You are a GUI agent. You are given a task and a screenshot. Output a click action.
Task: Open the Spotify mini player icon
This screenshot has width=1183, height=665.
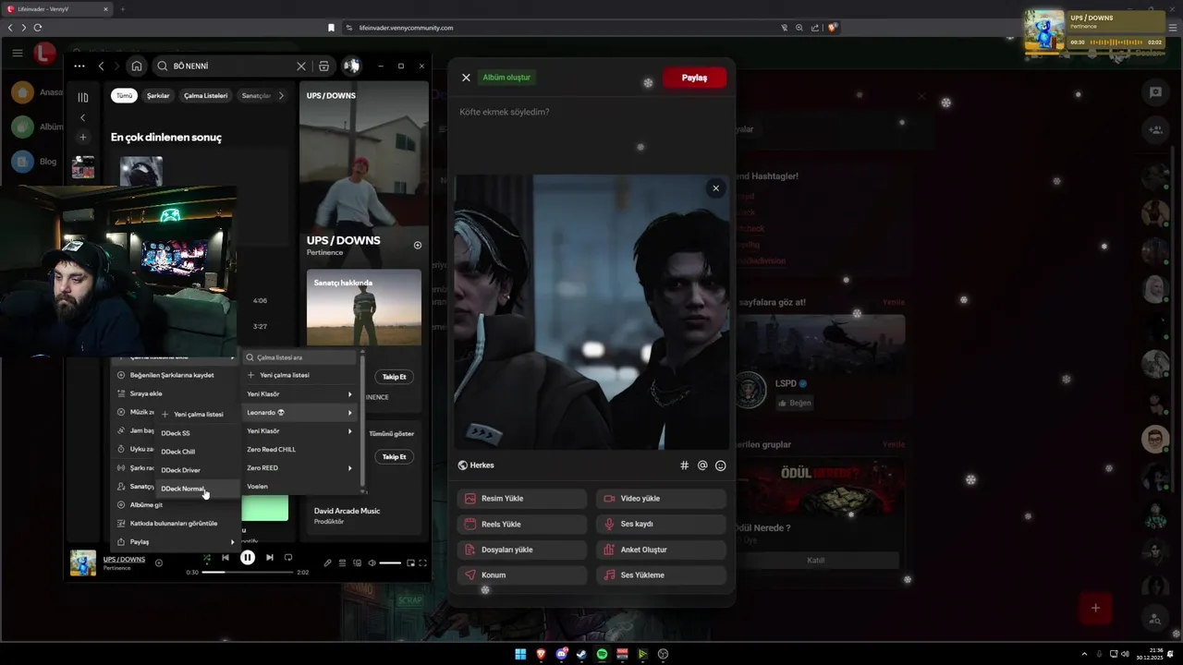pyautogui.click(x=410, y=562)
